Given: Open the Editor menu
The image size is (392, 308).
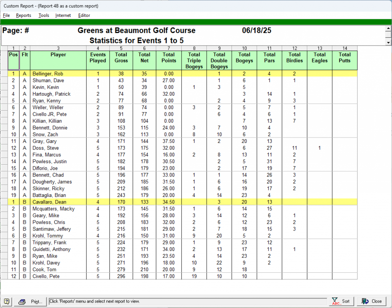Looking at the screenshot, I should [x=84, y=15].
